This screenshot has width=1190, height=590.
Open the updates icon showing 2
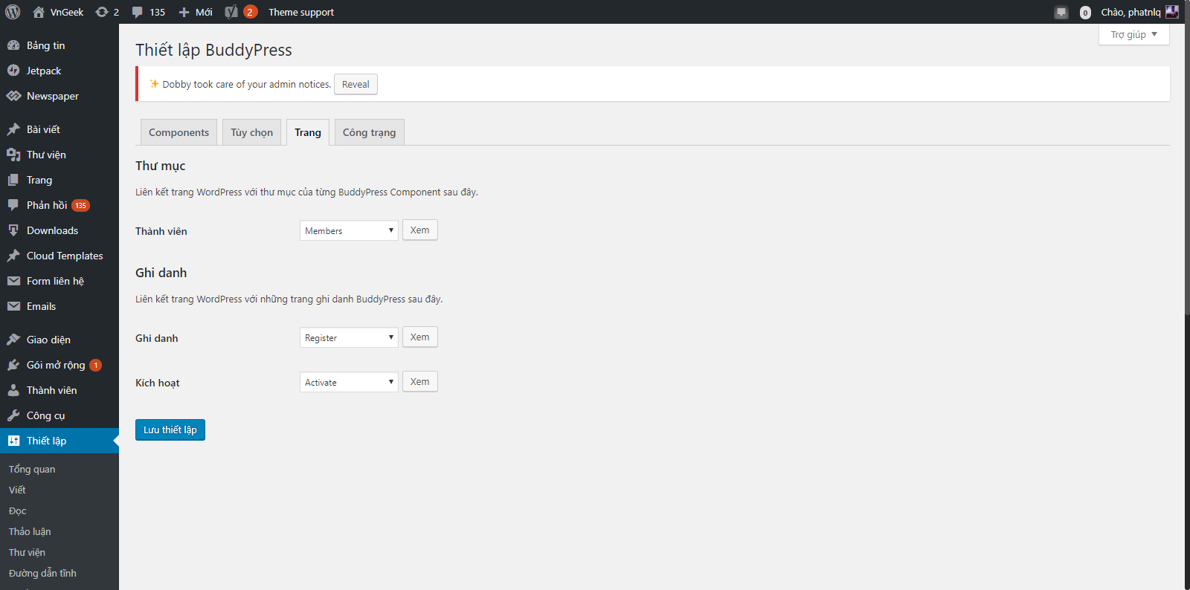[x=107, y=12]
